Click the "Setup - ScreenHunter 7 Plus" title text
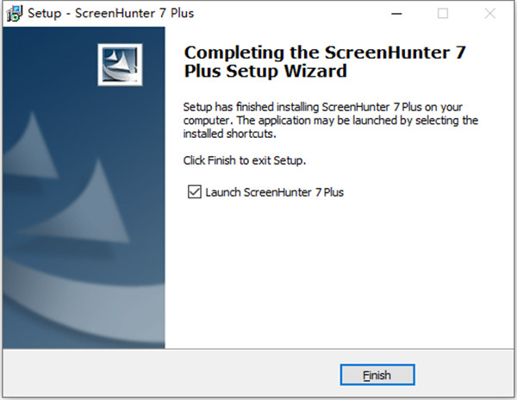This screenshot has width=517, height=400. pyautogui.click(x=111, y=14)
